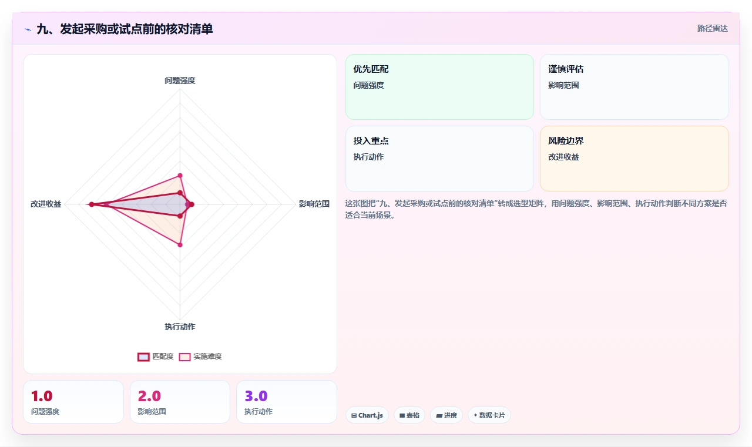Click the 路径雷达 label in header
This screenshot has width=752, height=447.
coord(713,28)
